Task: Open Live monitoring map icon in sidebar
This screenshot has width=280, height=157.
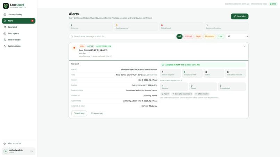Action: (5, 15)
